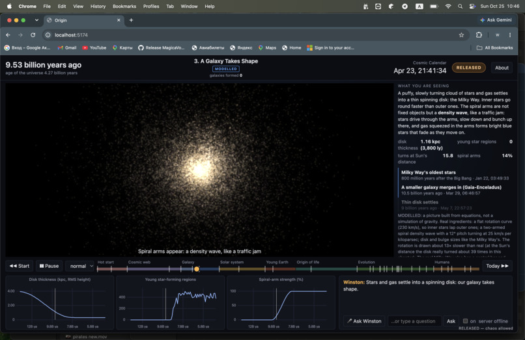Open the YouTube bookmark
Screen dimensions: 525x340
[94, 48]
